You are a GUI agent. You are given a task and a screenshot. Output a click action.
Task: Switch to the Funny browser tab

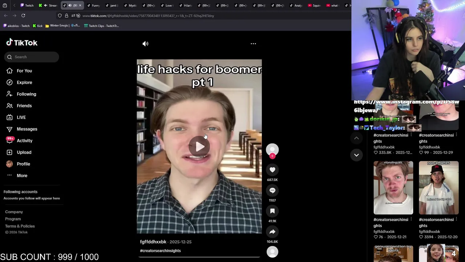[93, 5]
